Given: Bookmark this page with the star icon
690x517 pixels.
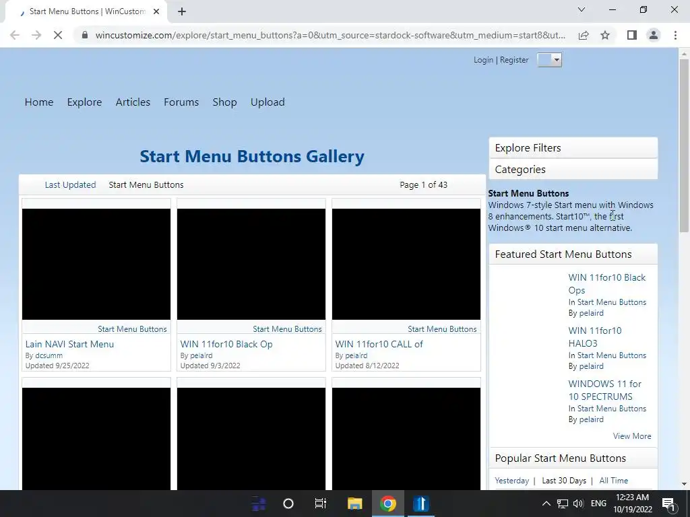Looking at the screenshot, I should [605, 35].
